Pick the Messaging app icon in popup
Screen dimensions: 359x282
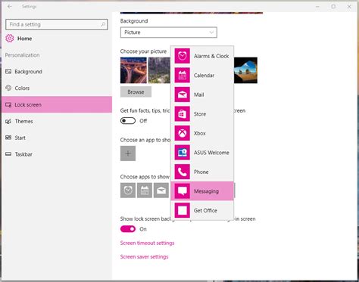182,191
